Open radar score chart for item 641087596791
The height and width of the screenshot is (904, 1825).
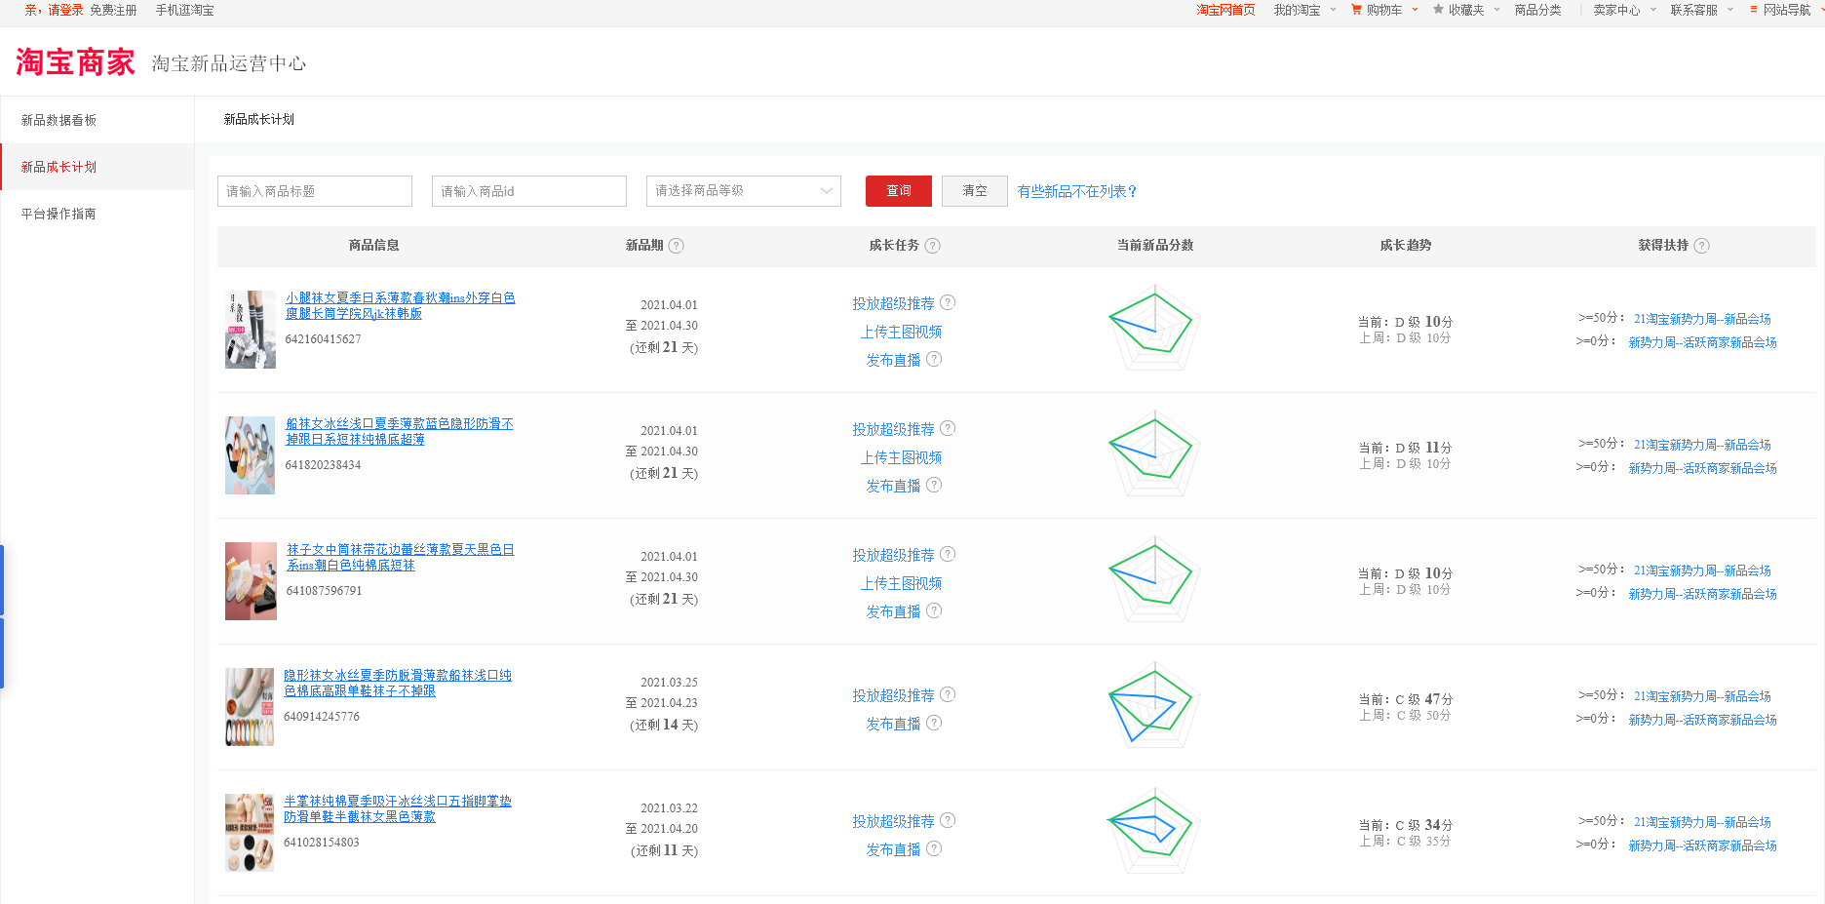[x=1154, y=580]
